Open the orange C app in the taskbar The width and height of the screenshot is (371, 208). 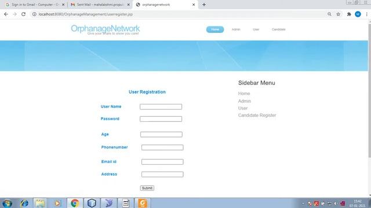pyautogui.click(x=143, y=203)
